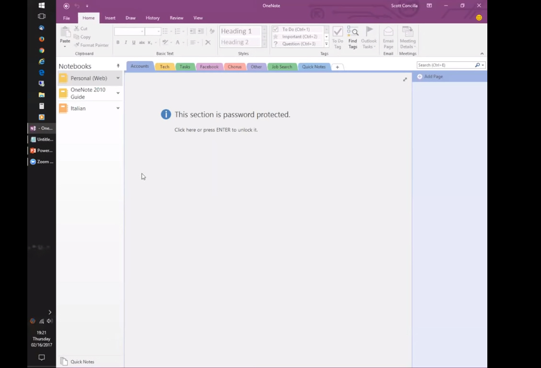
Task: Click Add Page button
Action: coord(430,77)
